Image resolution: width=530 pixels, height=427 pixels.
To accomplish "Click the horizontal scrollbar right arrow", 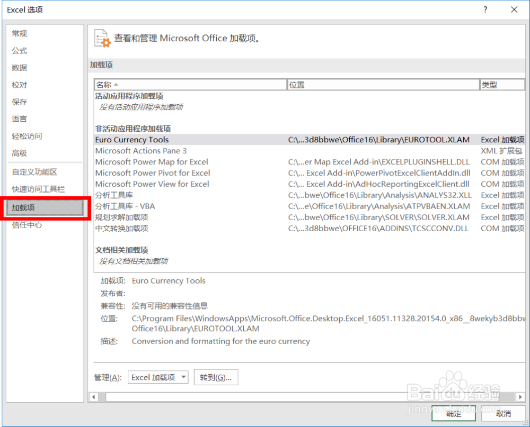I will 520,397.
